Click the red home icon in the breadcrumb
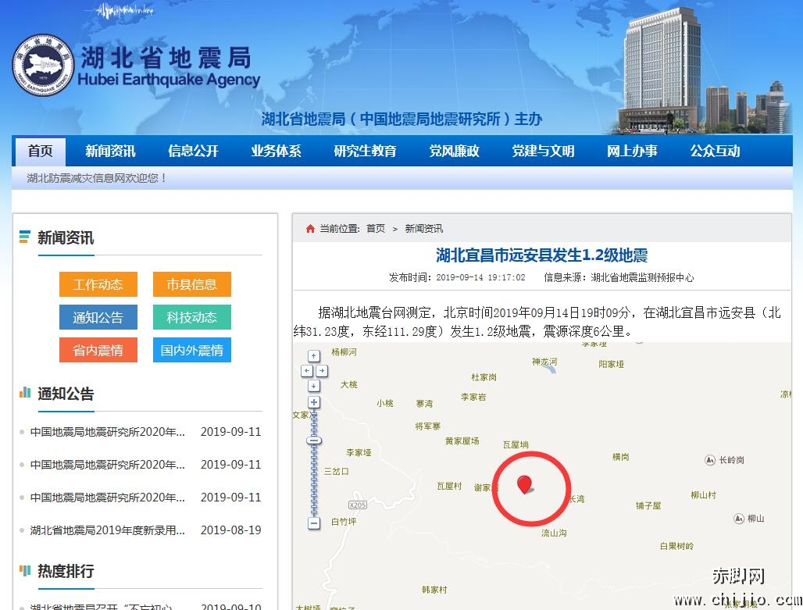The height and width of the screenshot is (610, 803). click(x=310, y=229)
